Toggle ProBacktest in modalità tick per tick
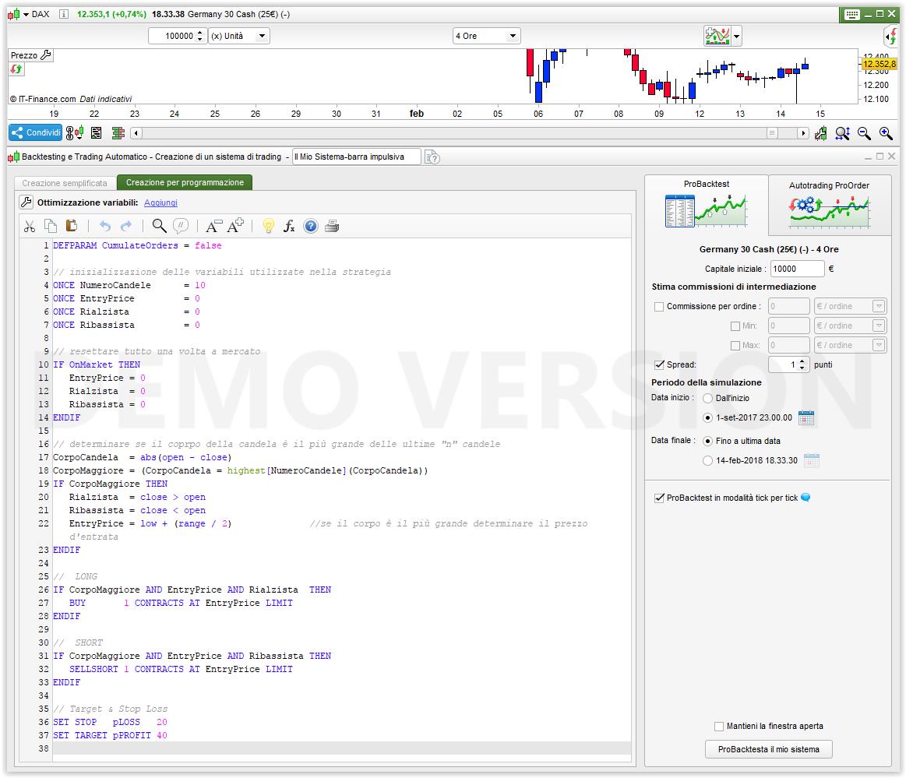The image size is (906, 778). point(659,498)
